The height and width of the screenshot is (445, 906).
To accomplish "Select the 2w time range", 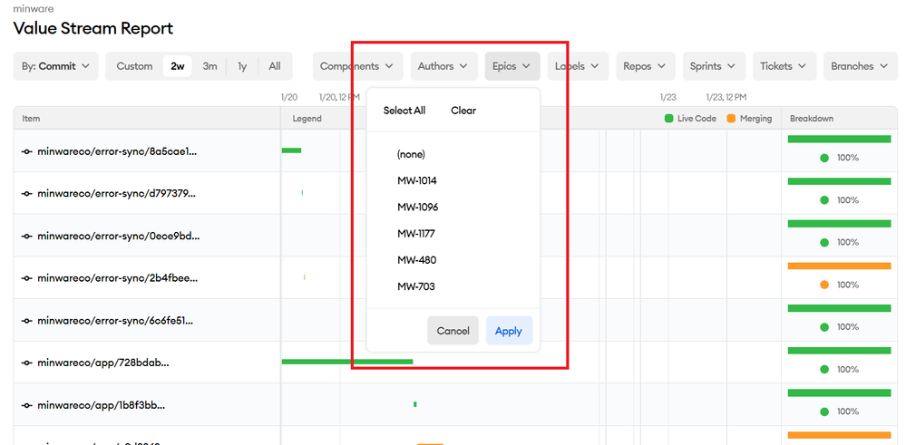I will tap(178, 66).
